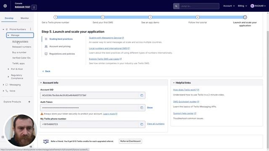Go to step 3 See an app demo
The height and width of the screenshot is (151, 269).
(x=150, y=17)
